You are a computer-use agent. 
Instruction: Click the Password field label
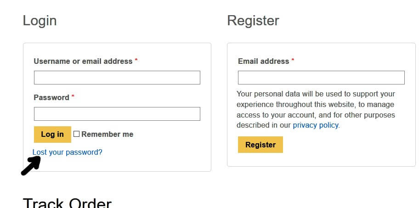click(51, 97)
